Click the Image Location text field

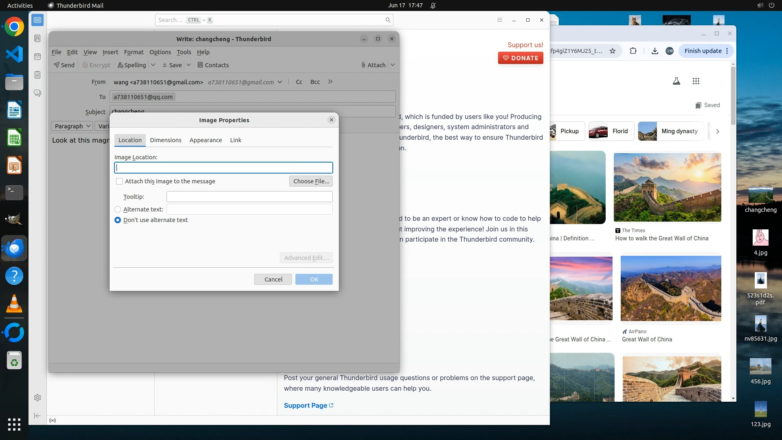223,168
